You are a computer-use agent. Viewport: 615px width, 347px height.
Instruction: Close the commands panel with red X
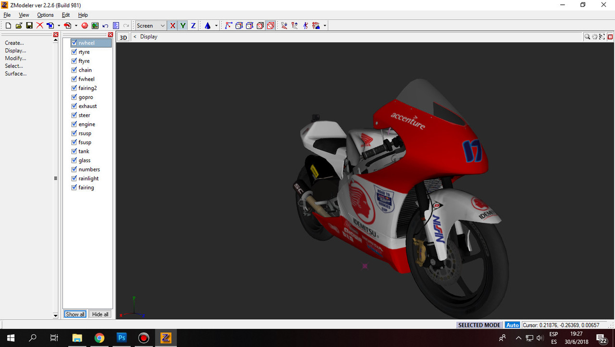[56, 35]
